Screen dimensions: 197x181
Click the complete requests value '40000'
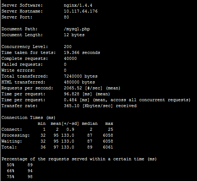[x=70, y=58]
